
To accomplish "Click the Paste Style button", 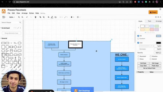I will pyautogui.click(x=155, y=66).
